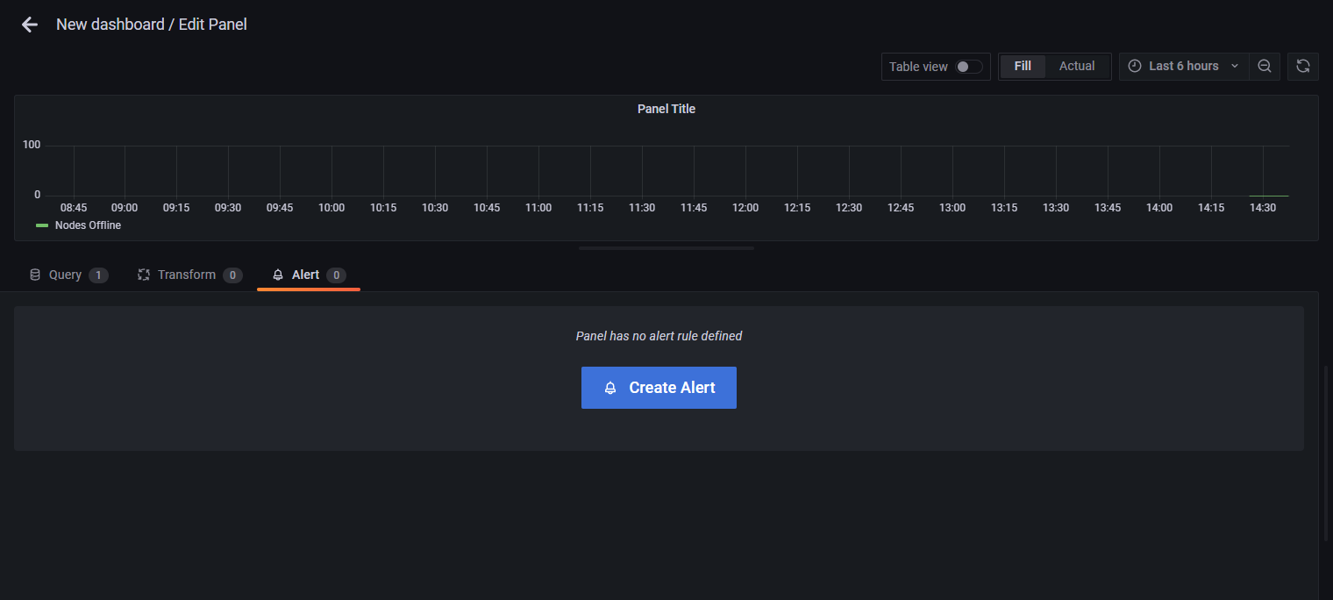
Task: Click the refresh dashboard icon
Action: point(1303,67)
